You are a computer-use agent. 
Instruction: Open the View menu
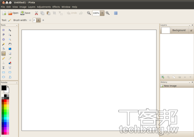click(x=15, y=7)
